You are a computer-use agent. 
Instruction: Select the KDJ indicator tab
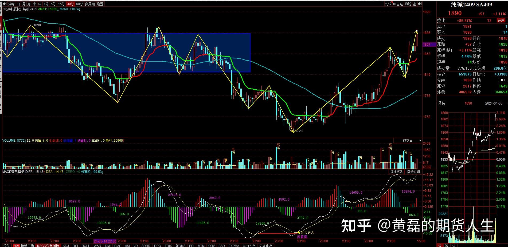(x=66, y=245)
